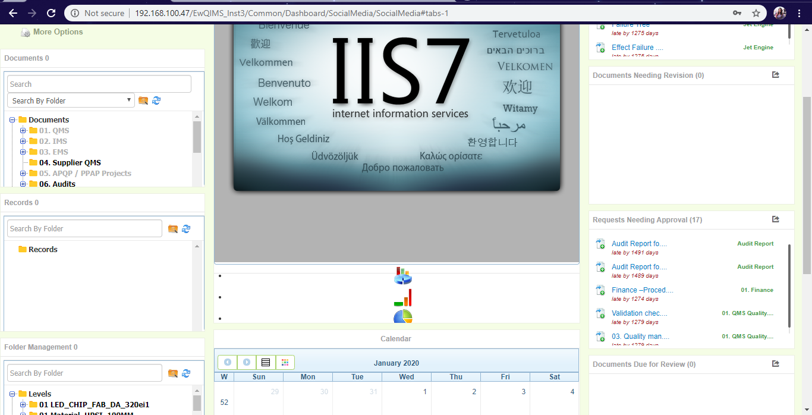Open the 03. Quality man.... request link

(x=640, y=337)
